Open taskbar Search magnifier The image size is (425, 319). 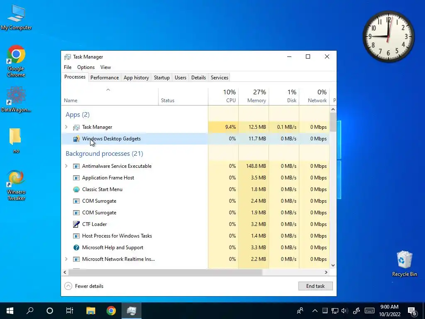point(30,311)
